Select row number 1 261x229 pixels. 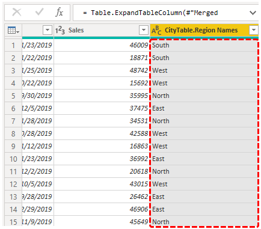pos(13,45)
